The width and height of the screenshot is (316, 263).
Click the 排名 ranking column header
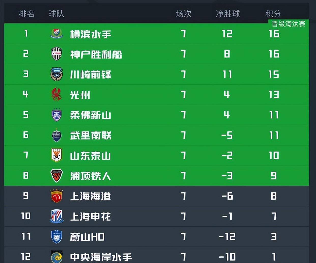(x=26, y=14)
